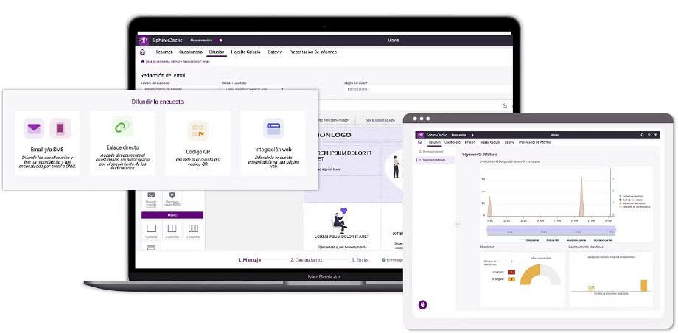Insert the 3 Columnas layout block

[x=193, y=231]
